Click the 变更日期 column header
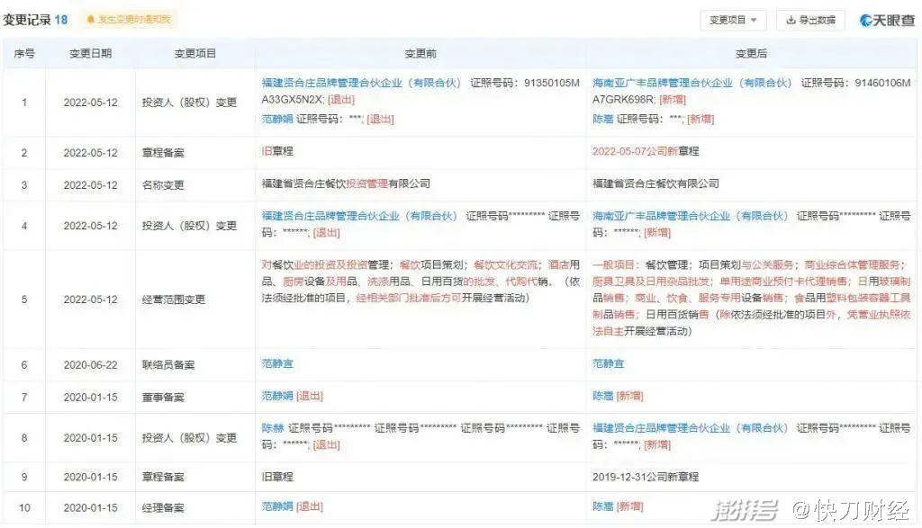922x528 pixels. pyautogui.click(x=90, y=53)
